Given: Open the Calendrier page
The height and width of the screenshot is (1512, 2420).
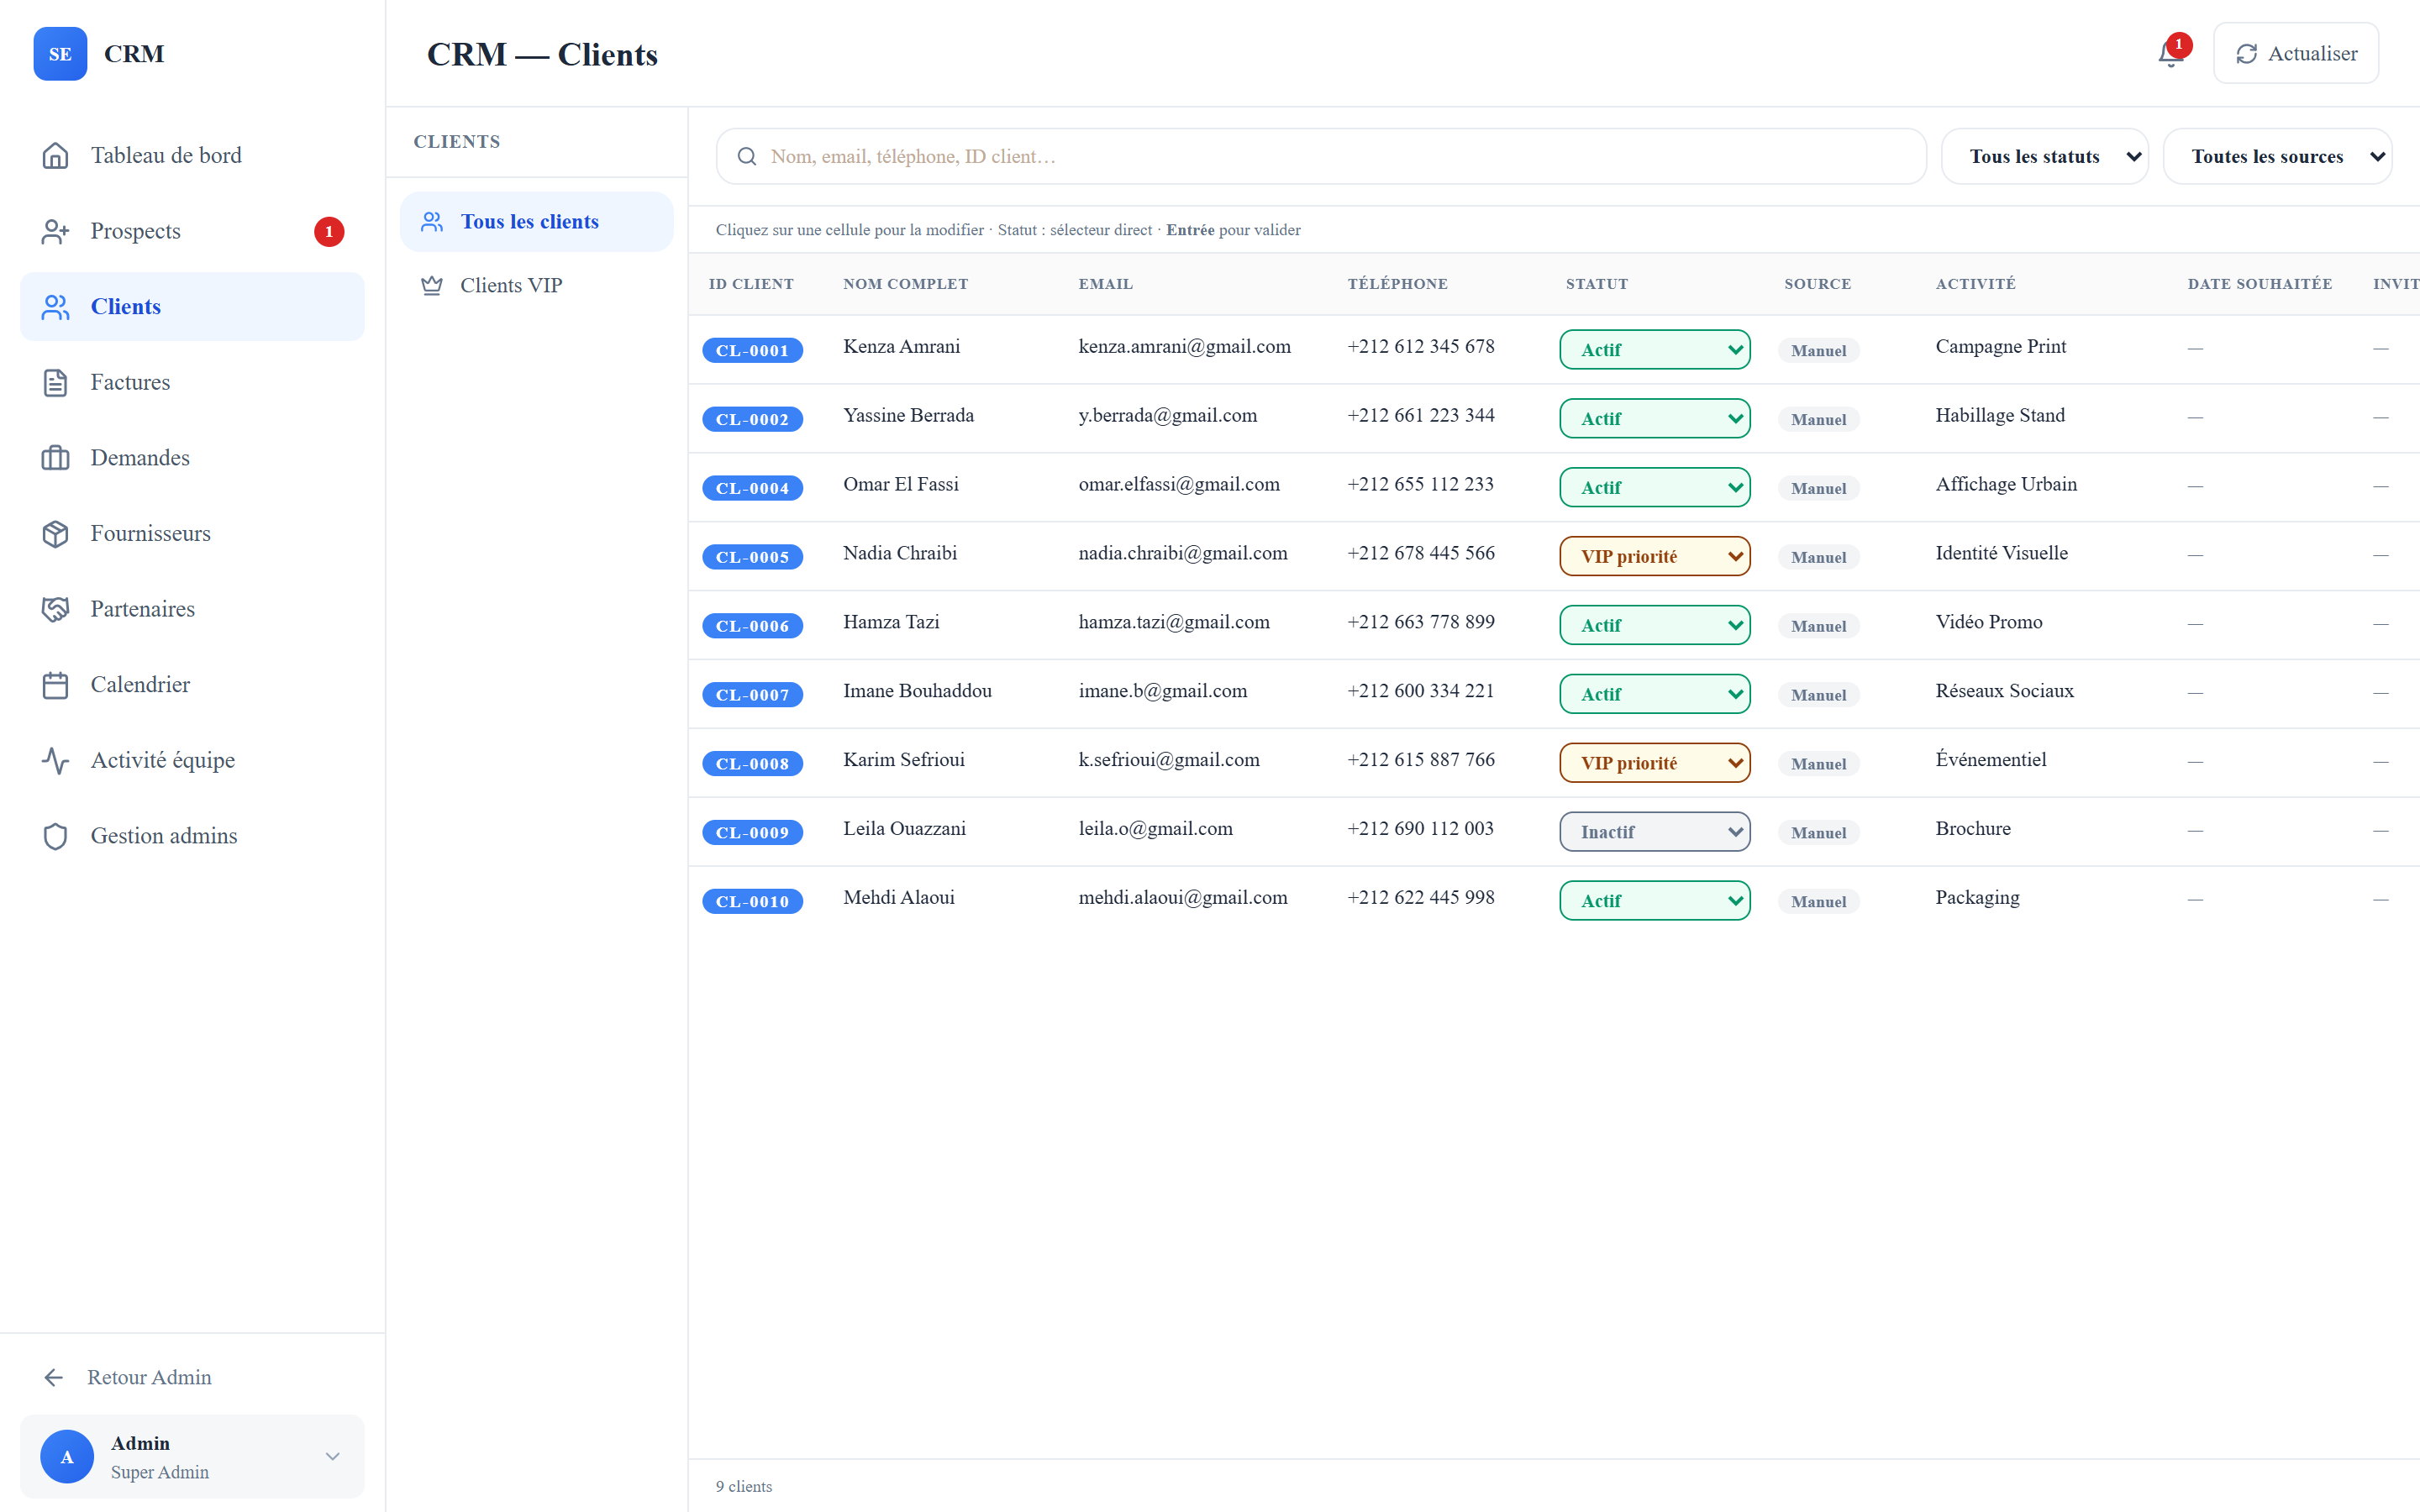Looking at the screenshot, I should (x=192, y=685).
